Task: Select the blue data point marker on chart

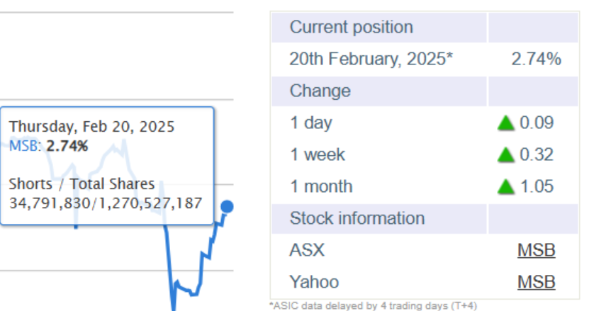Action: [227, 207]
